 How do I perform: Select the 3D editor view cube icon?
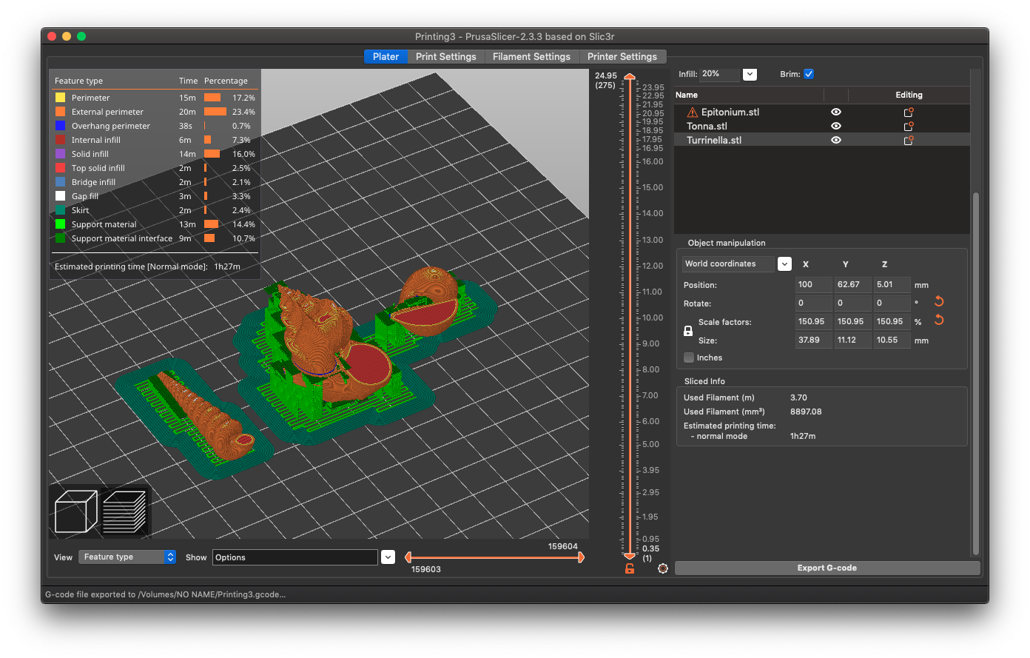click(75, 511)
